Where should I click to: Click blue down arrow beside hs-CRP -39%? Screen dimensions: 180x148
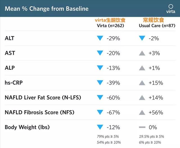100,83
